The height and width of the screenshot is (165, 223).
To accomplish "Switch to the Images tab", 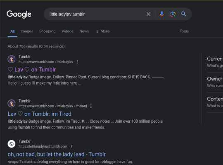I will [x=27, y=31].
